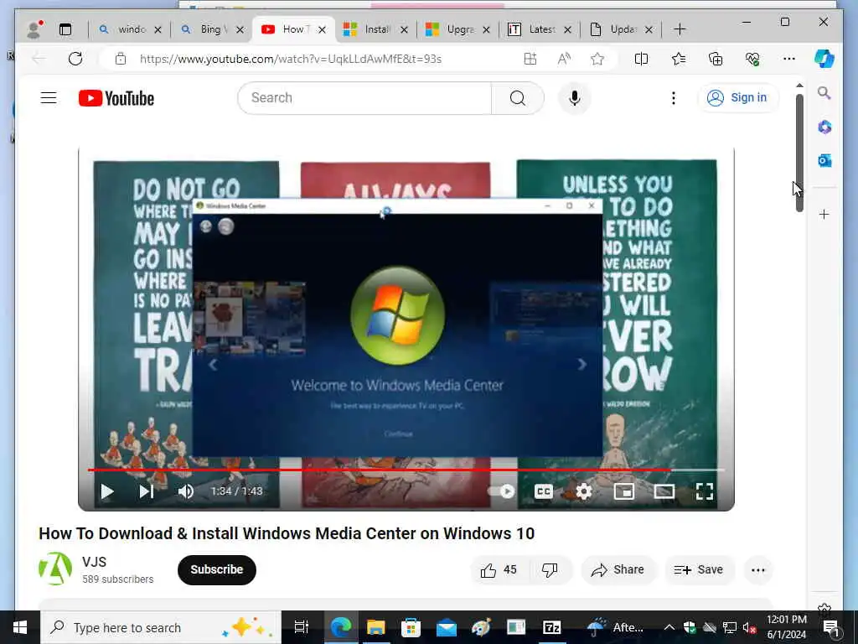Open YouTube settings three-dot menu
The image size is (858, 644).
pos(674,98)
